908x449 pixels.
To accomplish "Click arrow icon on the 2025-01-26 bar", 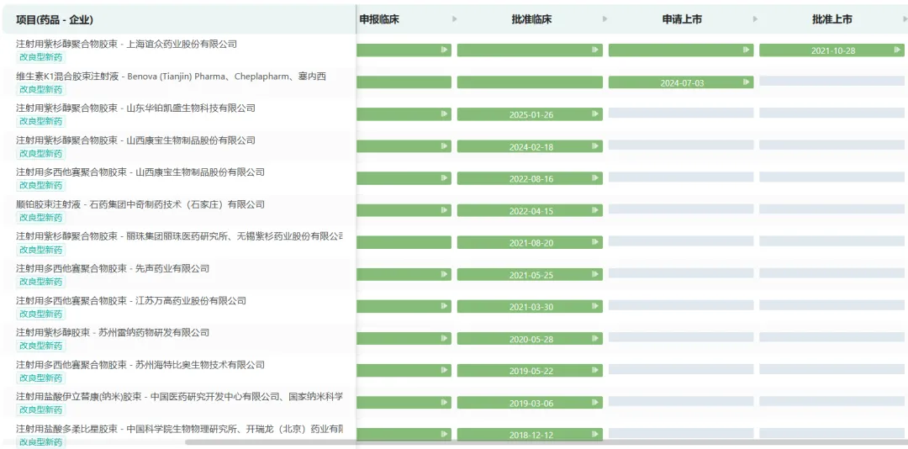I will pos(595,114).
